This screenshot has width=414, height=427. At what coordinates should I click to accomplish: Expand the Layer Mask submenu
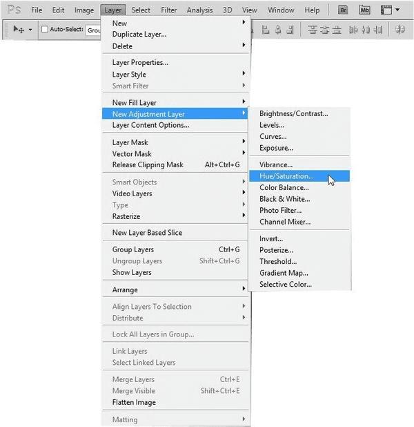175,142
